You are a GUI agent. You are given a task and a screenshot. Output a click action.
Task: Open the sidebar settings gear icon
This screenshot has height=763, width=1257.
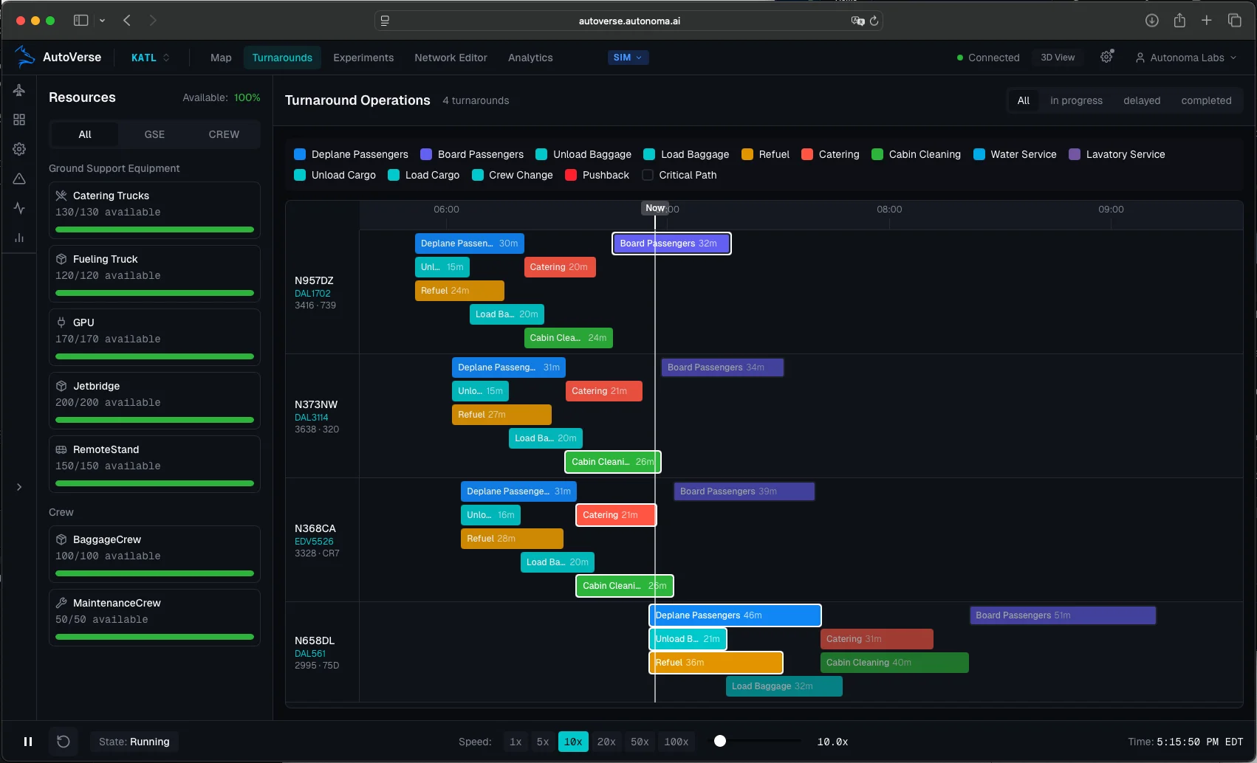pyautogui.click(x=18, y=148)
